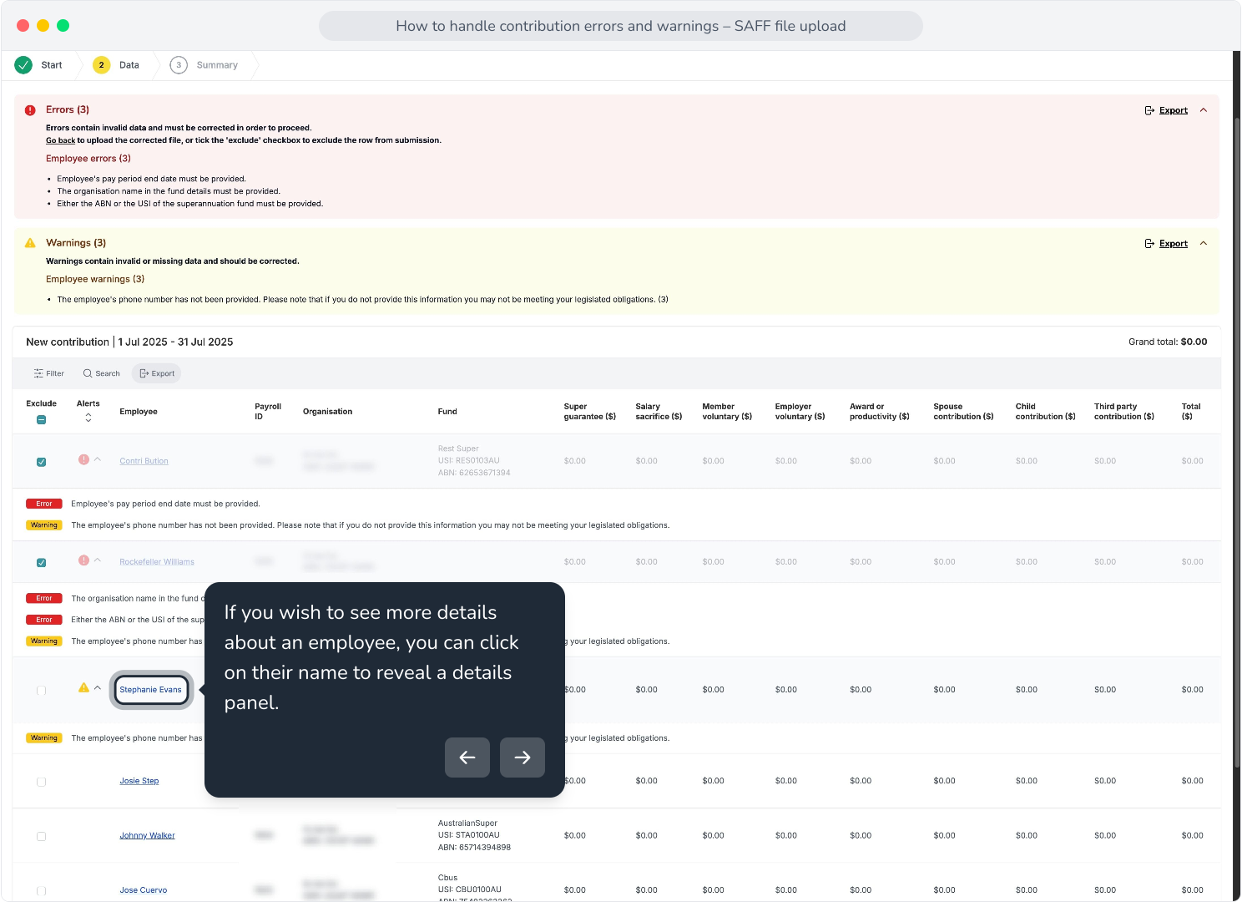Collapse the Errors panel chevron
The height and width of the screenshot is (902, 1242).
coord(1203,110)
